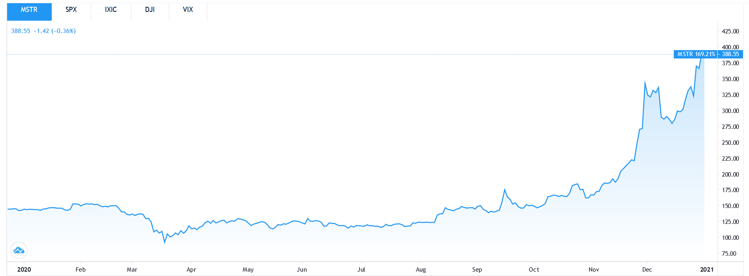This screenshot has height=276, width=749.
Task: Click the Aug label on time axis
Action: click(x=421, y=270)
